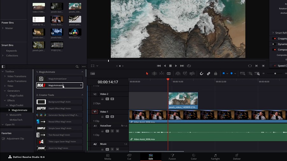Adjust the timeline zoom slider
Viewport: 287px width, 161px height.
tap(275, 73)
